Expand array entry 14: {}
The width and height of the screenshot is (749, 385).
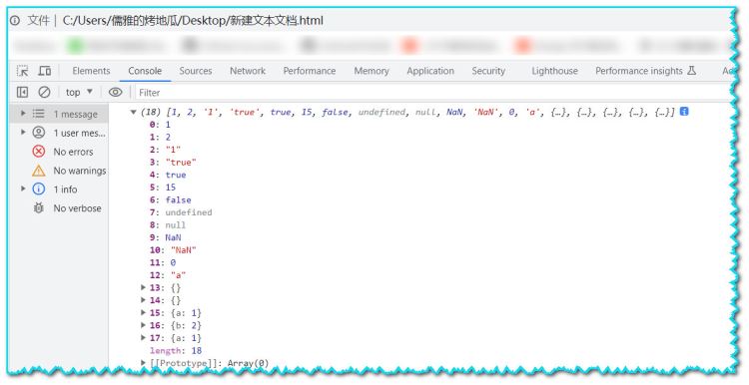(x=143, y=300)
